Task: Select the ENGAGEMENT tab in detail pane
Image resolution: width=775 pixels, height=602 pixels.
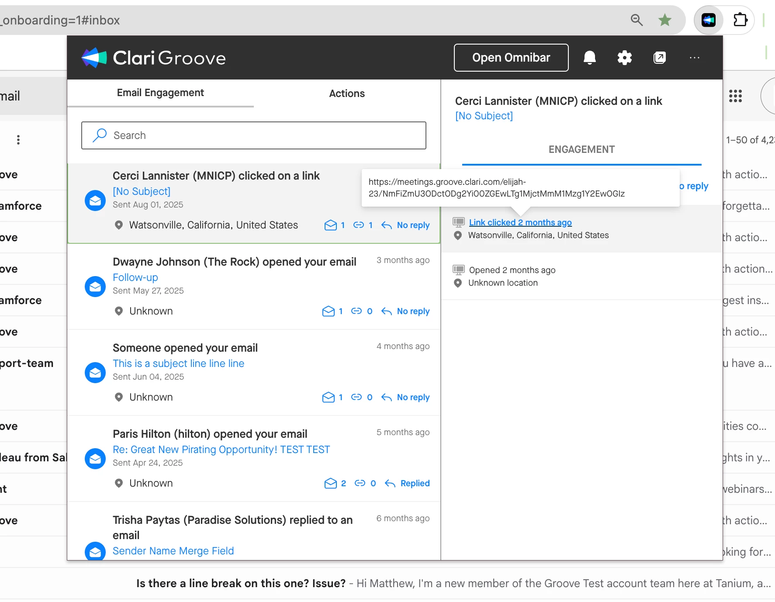Action: coord(581,149)
